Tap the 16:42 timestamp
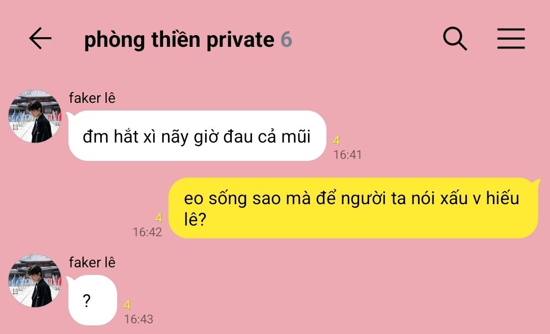This screenshot has width=550, height=334. (x=147, y=232)
